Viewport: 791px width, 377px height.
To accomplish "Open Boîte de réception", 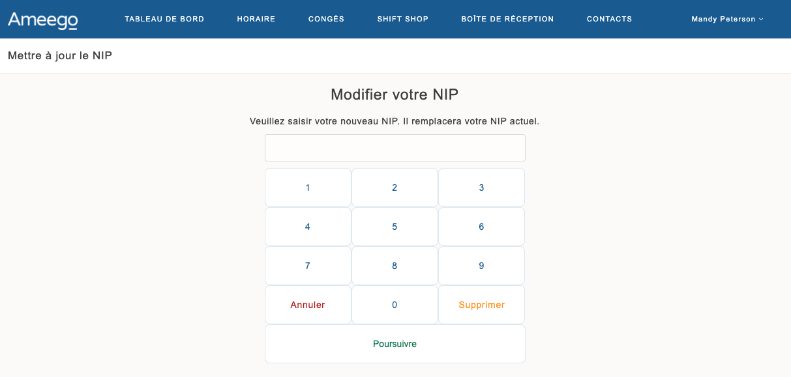I will coord(507,19).
